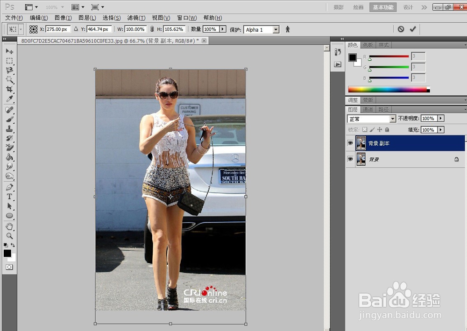This screenshot has width=467, height=331.
Task: Hide the 背景 layer visibility eye
Action: point(350,159)
